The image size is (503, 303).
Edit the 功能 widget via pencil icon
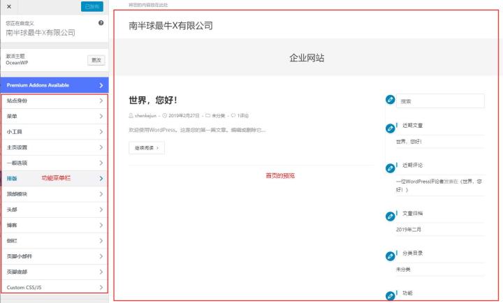point(390,295)
